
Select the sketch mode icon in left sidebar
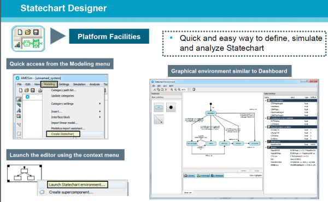tap(19, 99)
